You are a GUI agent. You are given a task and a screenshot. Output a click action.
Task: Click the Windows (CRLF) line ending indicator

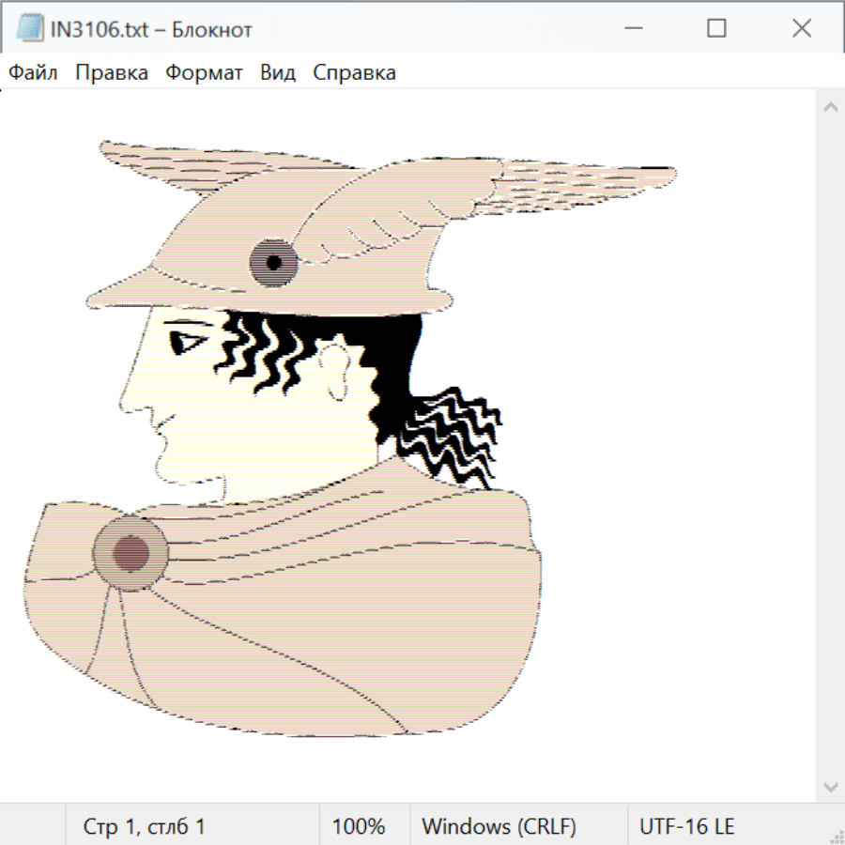click(499, 827)
